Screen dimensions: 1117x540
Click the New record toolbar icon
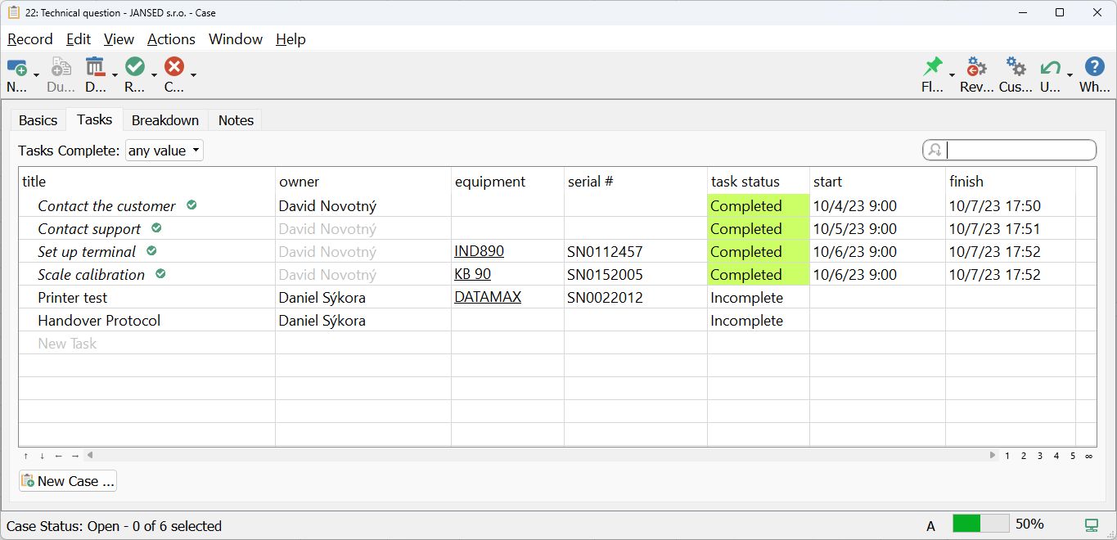point(16,68)
